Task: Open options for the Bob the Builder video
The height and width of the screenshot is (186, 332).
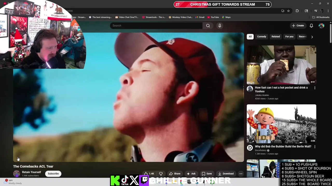Action: [315, 147]
